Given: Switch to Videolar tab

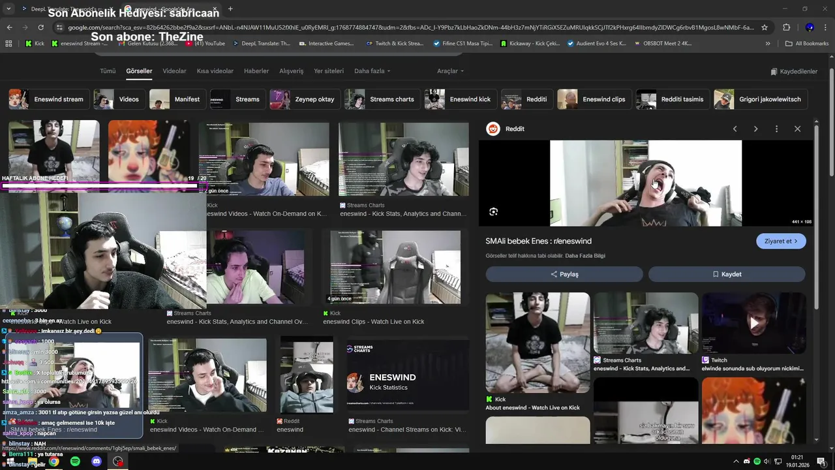Looking at the screenshot, I should coord(174,71).
